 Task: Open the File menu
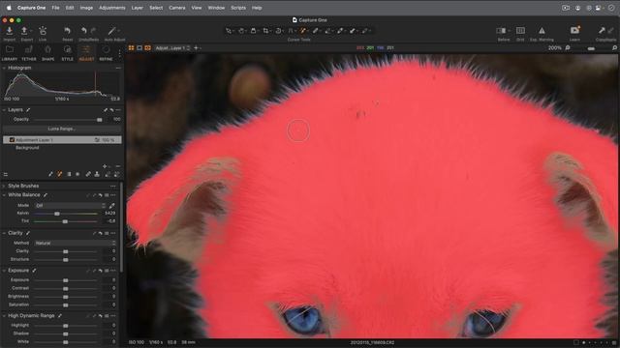[x=55, y=8]
